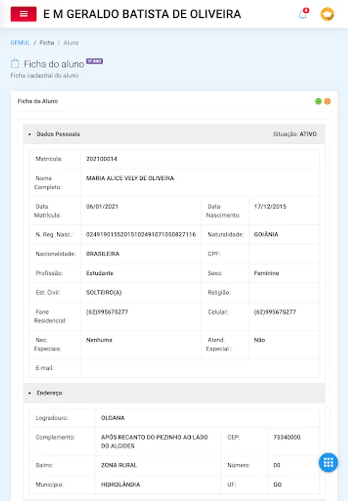Click the E-mail label

[x=44, y=368]
